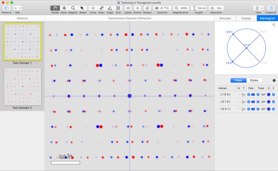Image resolution: width=278 pixels, height=171 pixels.
Task: Toggle visibility checkbox for (001)
Action: pos(273,109)
